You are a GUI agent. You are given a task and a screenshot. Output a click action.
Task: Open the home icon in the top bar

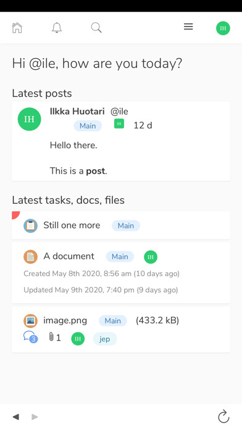coord(17,28)
